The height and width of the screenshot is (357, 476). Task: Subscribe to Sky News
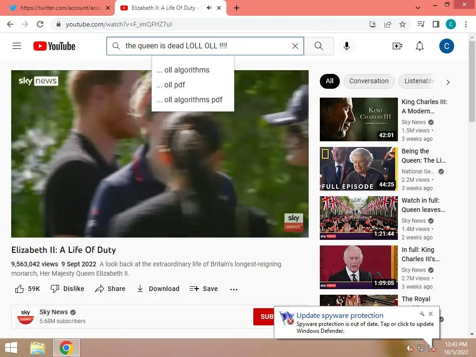click(264, 317)
